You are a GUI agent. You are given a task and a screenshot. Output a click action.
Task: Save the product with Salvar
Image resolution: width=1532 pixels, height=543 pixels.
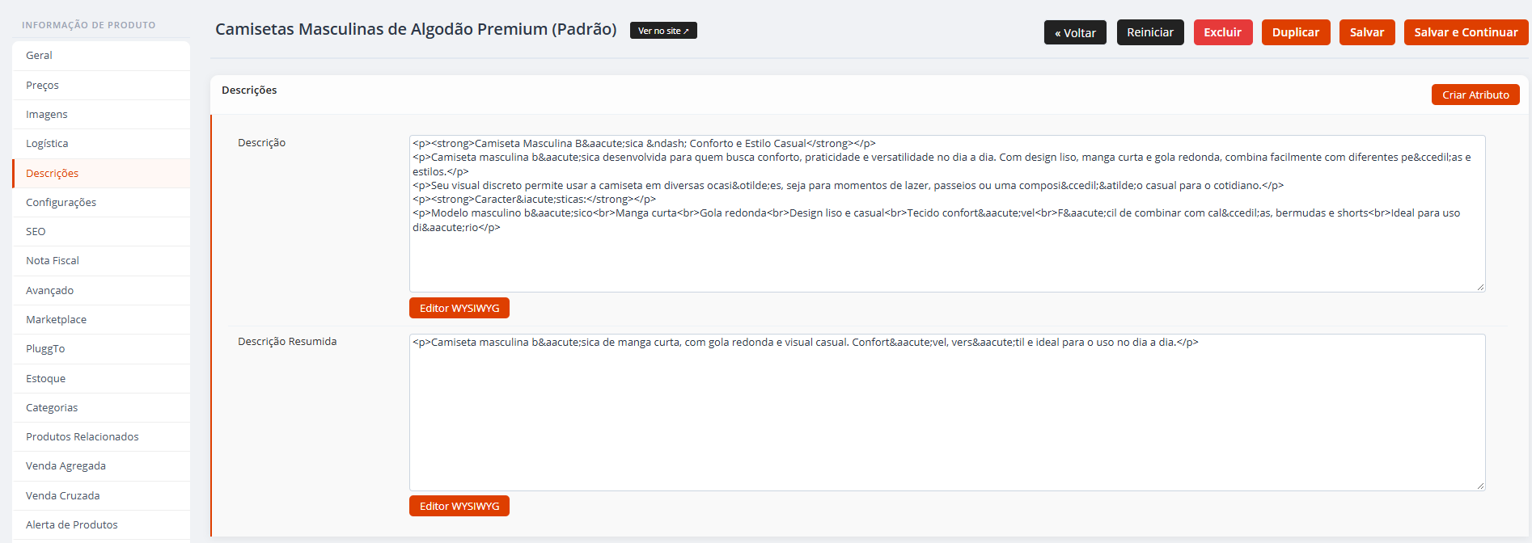click(1367, 32)
